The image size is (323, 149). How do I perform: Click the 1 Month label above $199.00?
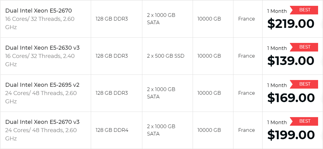tap(277, 122)
